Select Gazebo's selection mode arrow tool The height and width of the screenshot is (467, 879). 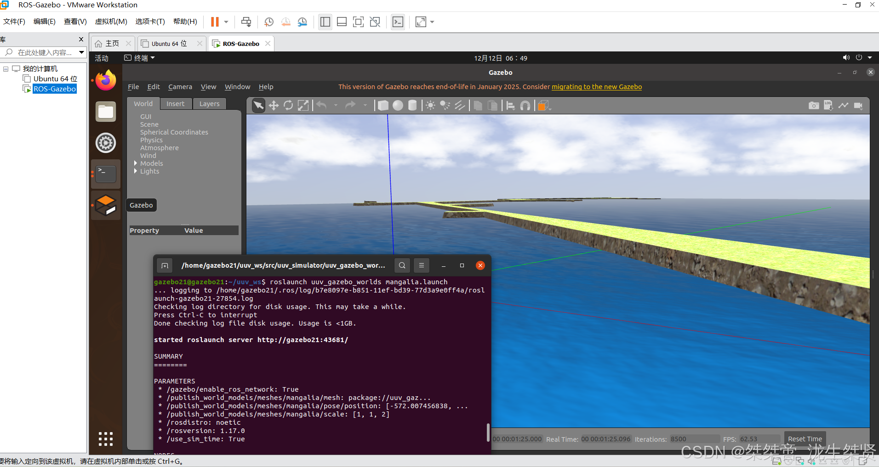[259, 106]
